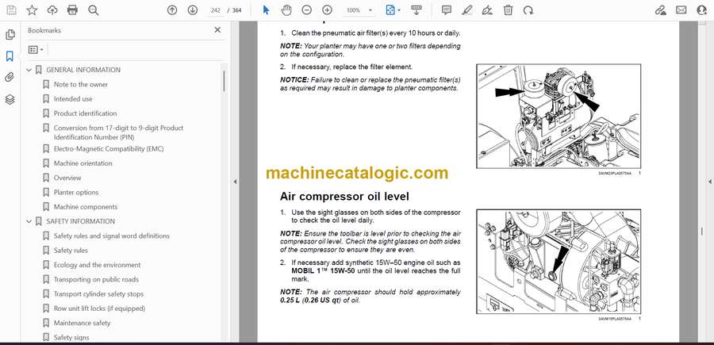
Task: Zoom out with the minus button
Action: coord(307,10)
